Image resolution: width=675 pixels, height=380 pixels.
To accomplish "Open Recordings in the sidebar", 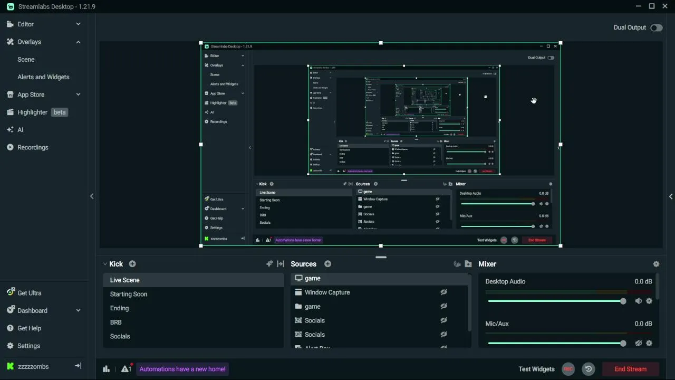I will pyautogui.click(x=33, y=147).
